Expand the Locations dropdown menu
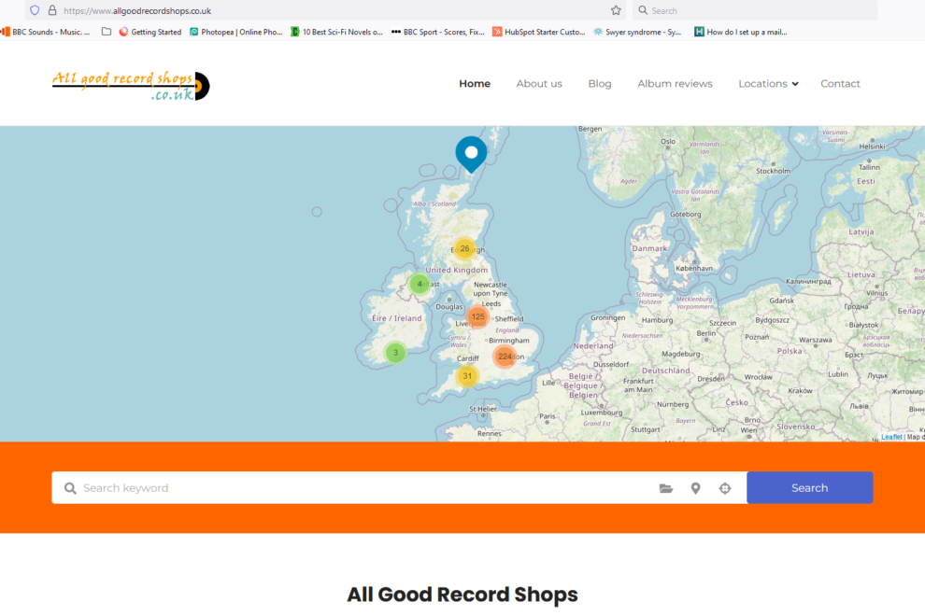The width and height of the screenshot is (925, 616). click(x=768, y=84)
